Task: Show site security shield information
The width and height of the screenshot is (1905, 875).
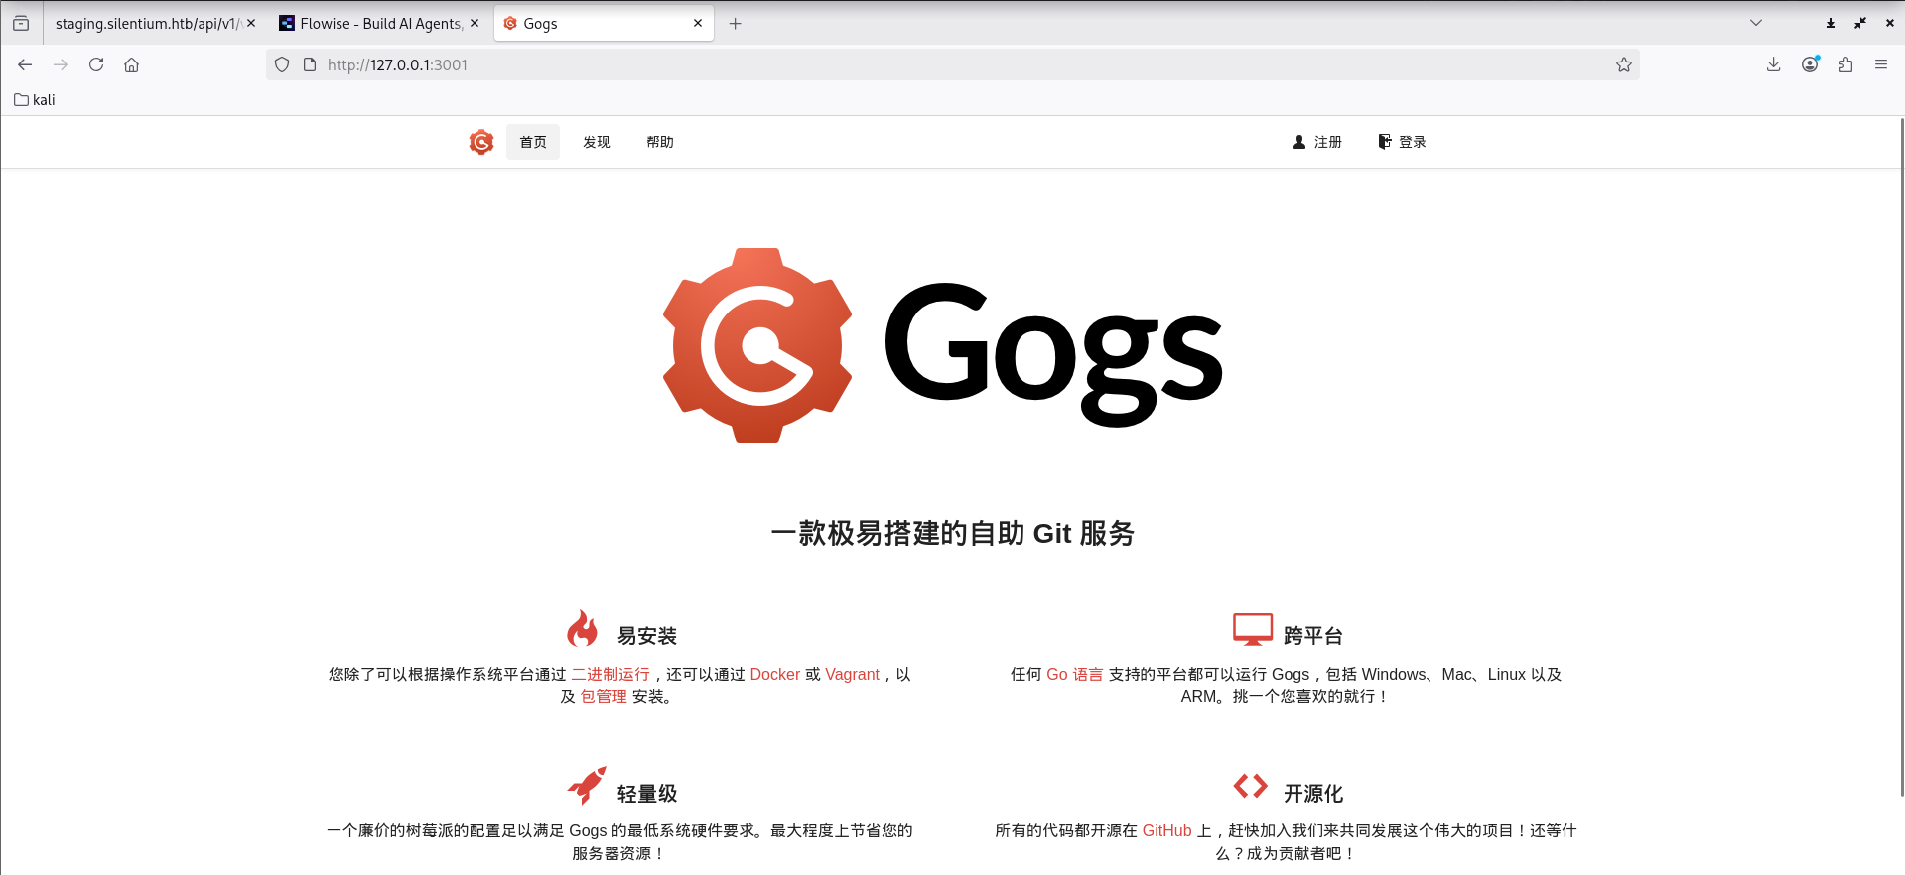Action: click(282, 64)
